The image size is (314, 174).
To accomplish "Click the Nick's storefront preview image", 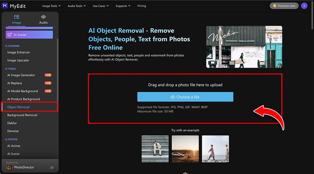I will point(244,47).
